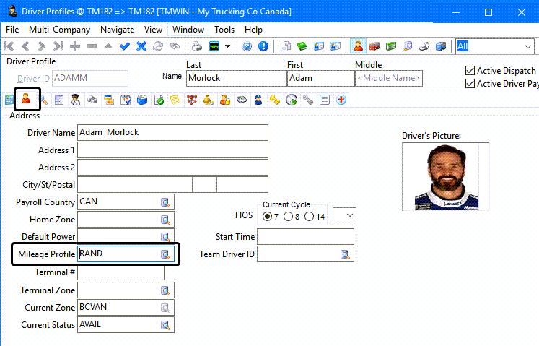Viewport: 539px width, 346px height.
Task: Click the plus add-record icon
Action: 75,46
